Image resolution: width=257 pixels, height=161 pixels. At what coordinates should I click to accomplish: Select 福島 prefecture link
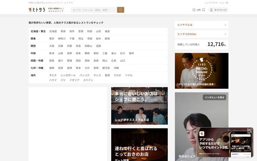107,31
